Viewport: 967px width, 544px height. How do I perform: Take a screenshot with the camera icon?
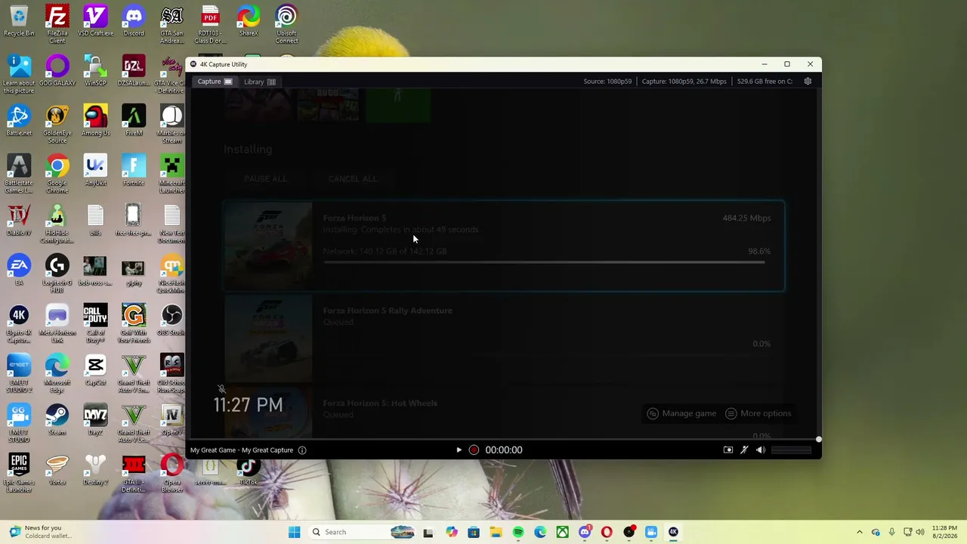pos(728,450)
